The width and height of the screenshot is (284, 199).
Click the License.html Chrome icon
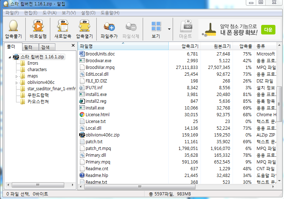[82, 114]
